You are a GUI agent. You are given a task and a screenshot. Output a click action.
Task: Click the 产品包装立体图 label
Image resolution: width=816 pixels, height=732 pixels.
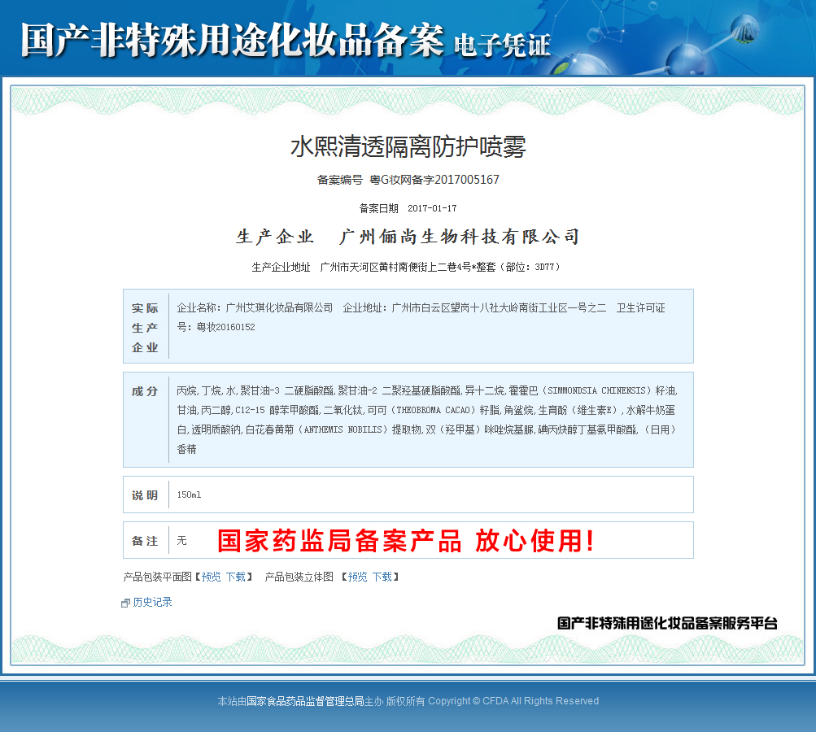click(299, 577)
